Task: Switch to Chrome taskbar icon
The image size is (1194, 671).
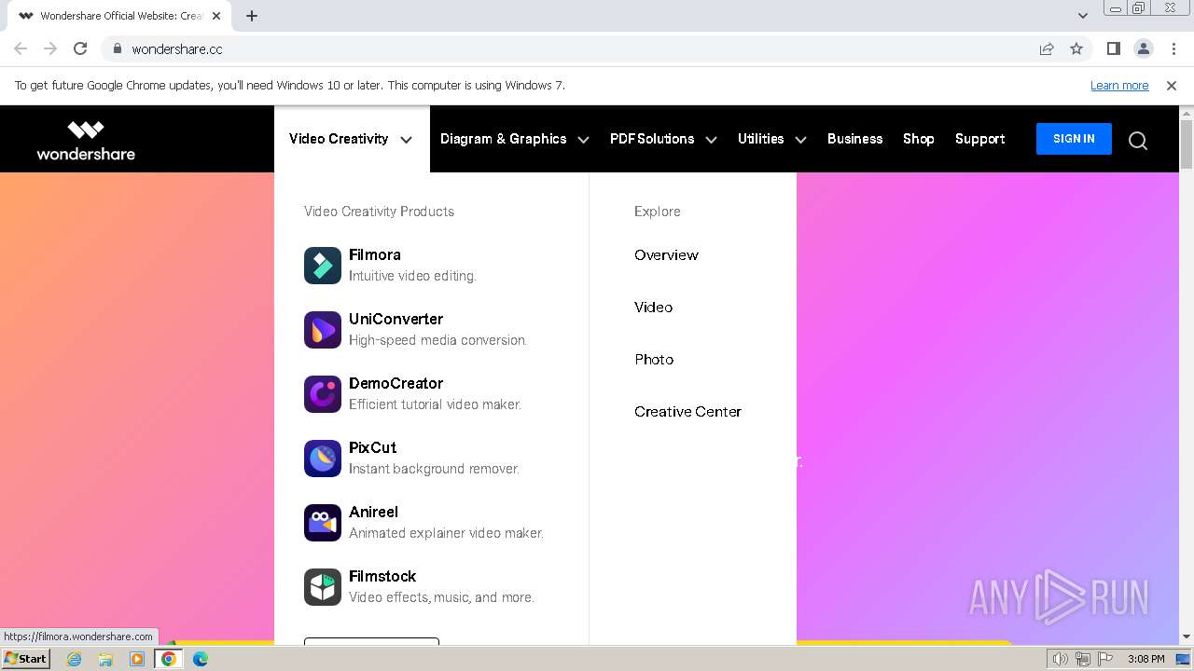Action: [x=169, y=659]
